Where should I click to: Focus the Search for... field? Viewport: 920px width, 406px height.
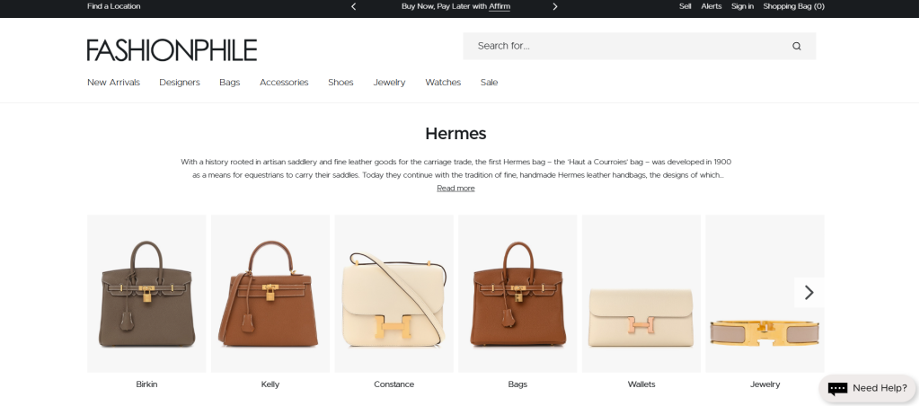point(639,46)
